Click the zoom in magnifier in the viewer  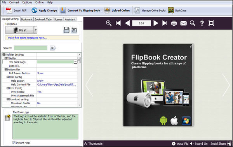click(109, 23)
